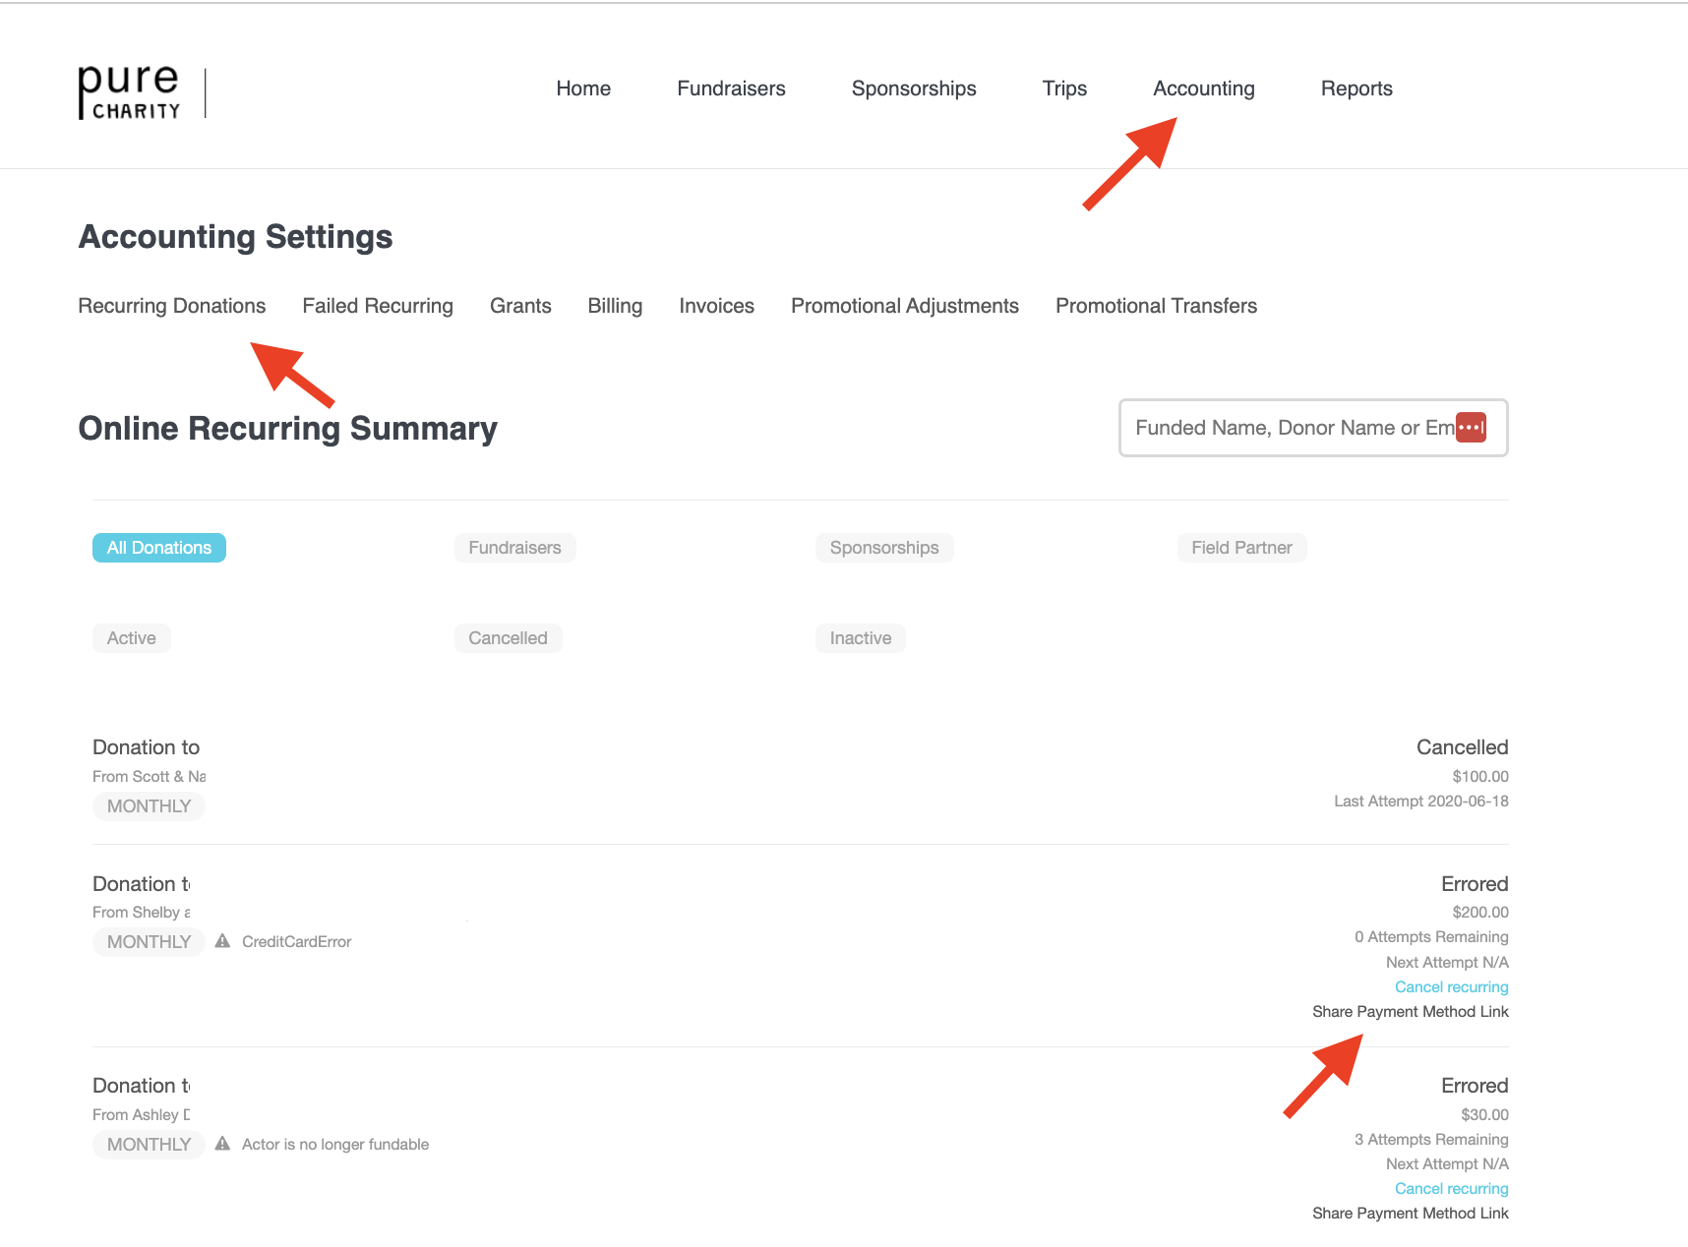1688x1247 pixels.
Task: Switch to the Failed Recurring tab
Action: click(x=378, y=306)
